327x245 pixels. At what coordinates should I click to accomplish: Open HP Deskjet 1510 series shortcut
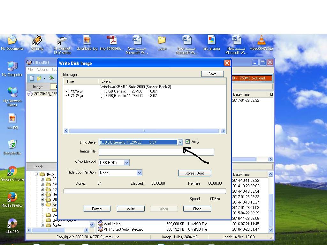tap(62, 45)
